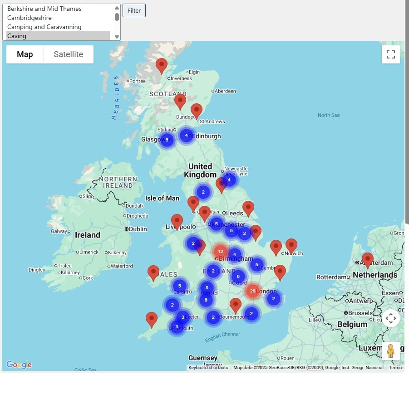Switch to Satellite view
Screen dimensions: 409x404
(x=68, y=54)
